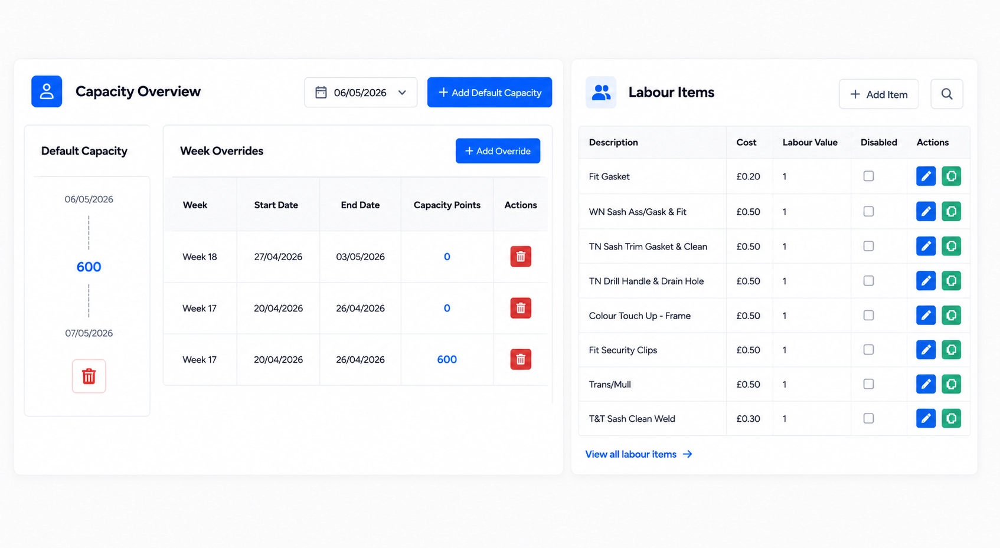Image resolution: width=1000 pixels, height=548 pixels.
Task: Open View all labour items link
Action: [x=639, y=454]
